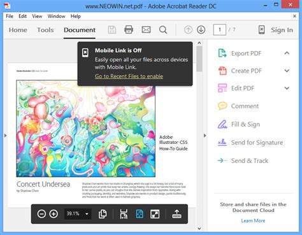Screen dimensions: 302x235
Task: Click the scrollbar down arrow
Action: pyautogui.click(x=199, y=229)
